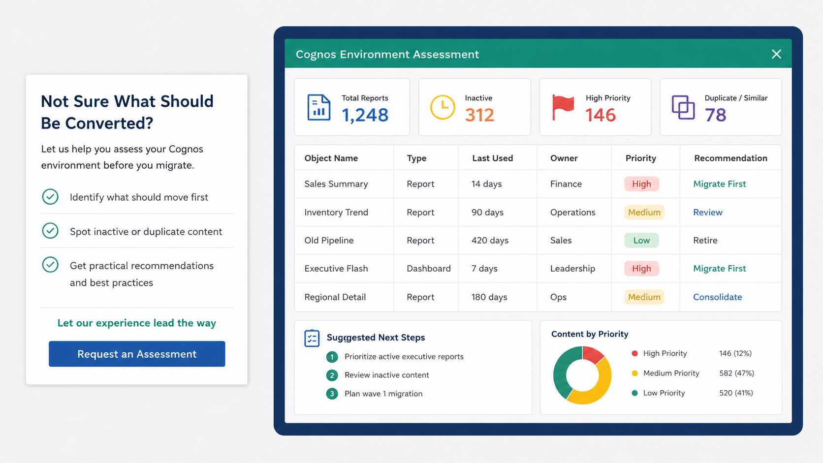Click Review link for Inventory Trend row
The image size is (823, 463).
pyautogui.click(x=707, y=213)
